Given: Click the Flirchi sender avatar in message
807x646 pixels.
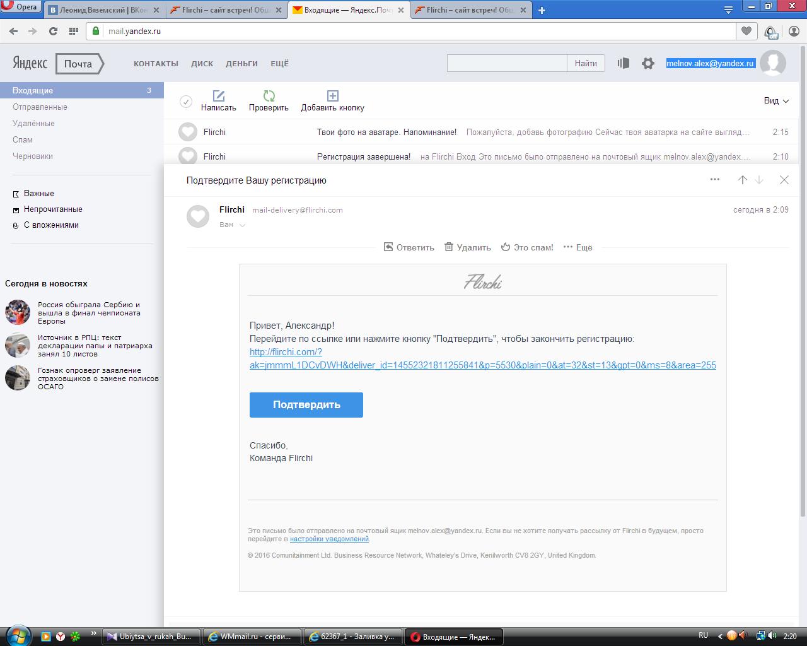Looking at the screenshot, I should coord(198,216).
